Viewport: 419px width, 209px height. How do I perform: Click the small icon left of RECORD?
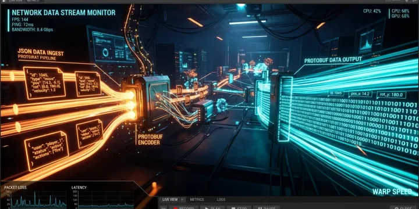[x=164, y=208]
